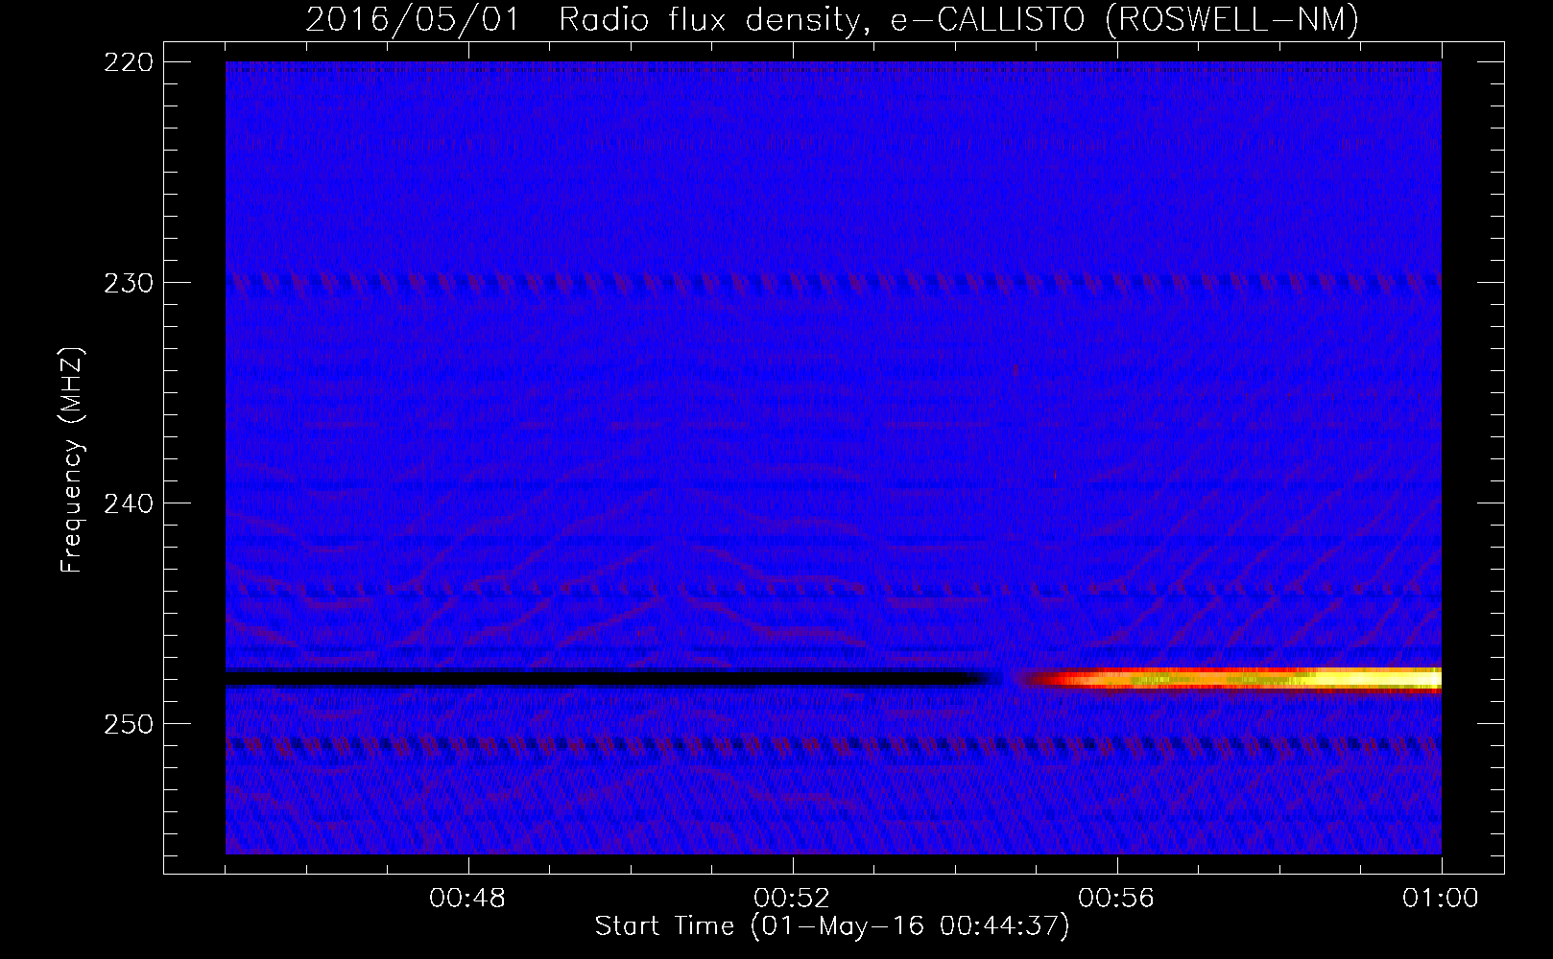
Task: Click the Start Time axis caption
Action: pos(832,926)
